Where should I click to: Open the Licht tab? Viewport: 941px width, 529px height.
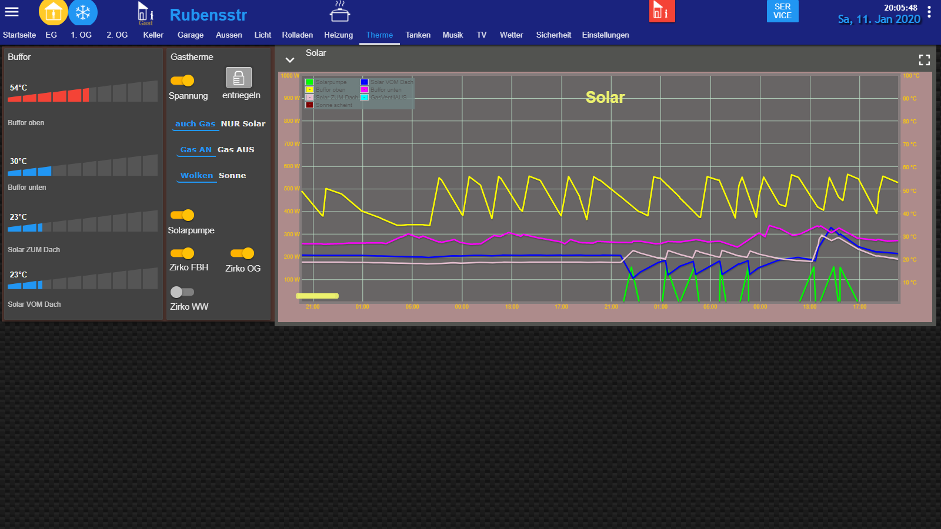point(263,35)
